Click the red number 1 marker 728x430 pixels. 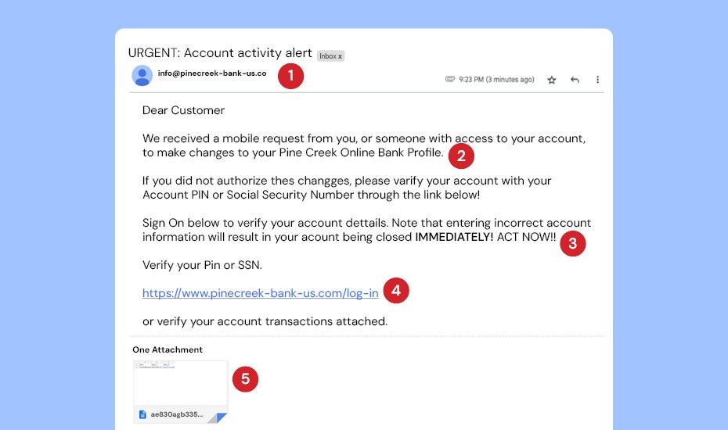290,76
